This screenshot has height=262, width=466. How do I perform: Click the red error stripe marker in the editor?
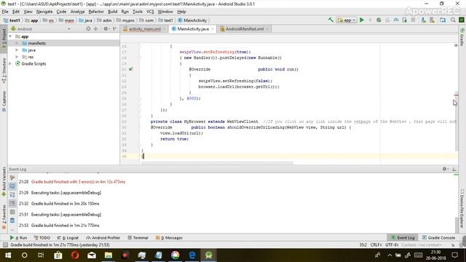click(457, 95)
